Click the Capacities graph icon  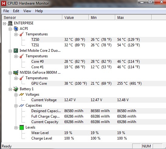click(x=22, y=105)
